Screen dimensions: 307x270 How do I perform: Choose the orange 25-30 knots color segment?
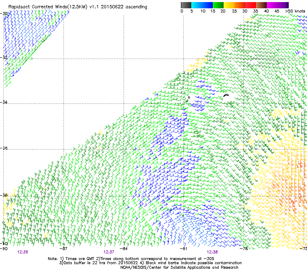click(x=240, y=5)
